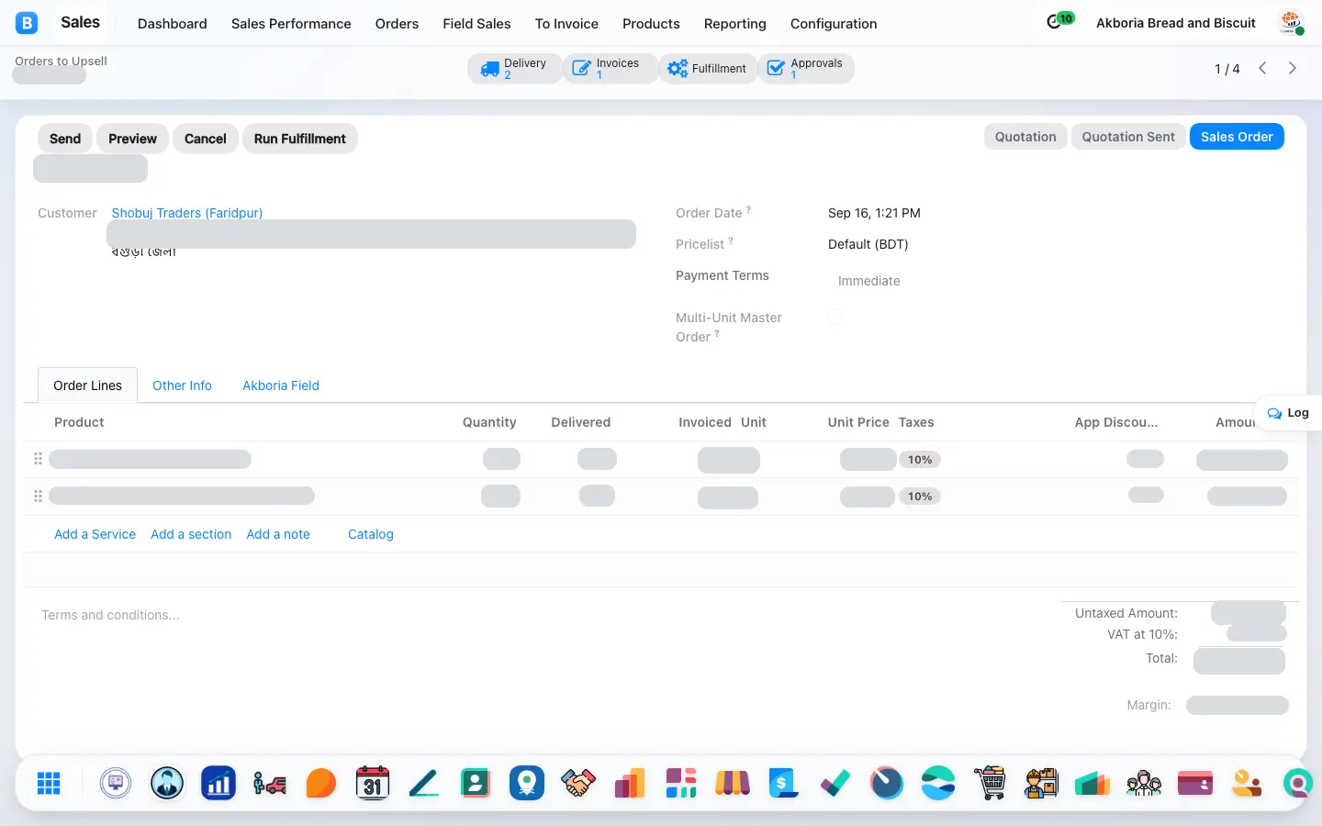Open the apps grid launcher in the dock
Screen dimensions: 1322x826
point(49,783)
